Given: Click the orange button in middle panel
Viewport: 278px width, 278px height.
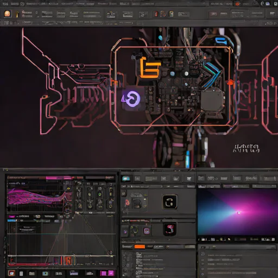Looking at the screenshot, I should click(x=140, y=247).
